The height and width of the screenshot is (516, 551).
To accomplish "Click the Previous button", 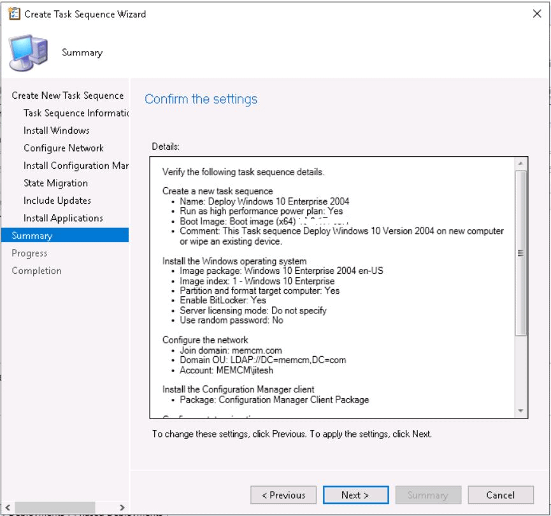I will pos(283,495).
